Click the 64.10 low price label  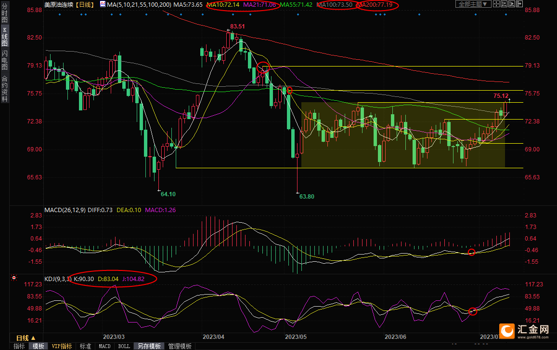click(x=168, y=194)
